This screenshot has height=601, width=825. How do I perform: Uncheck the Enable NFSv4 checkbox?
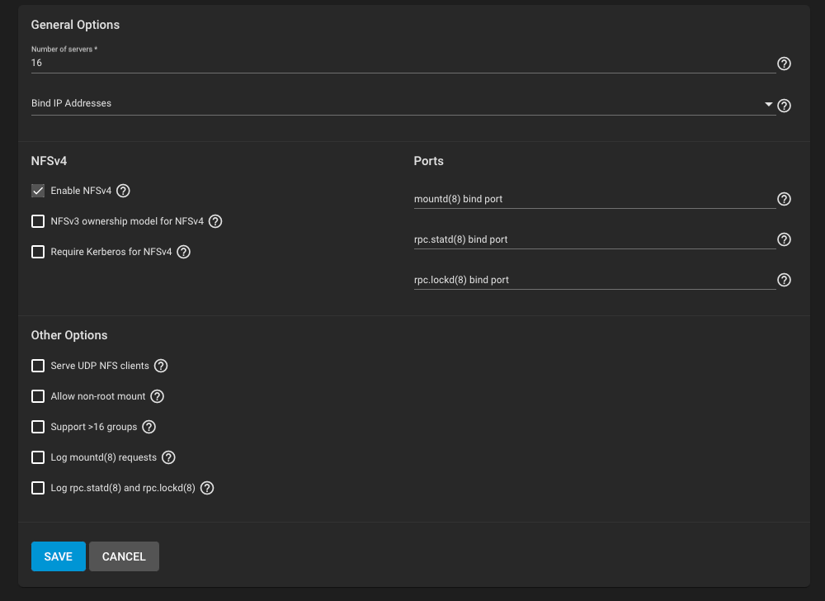click(x=38, y=191)
